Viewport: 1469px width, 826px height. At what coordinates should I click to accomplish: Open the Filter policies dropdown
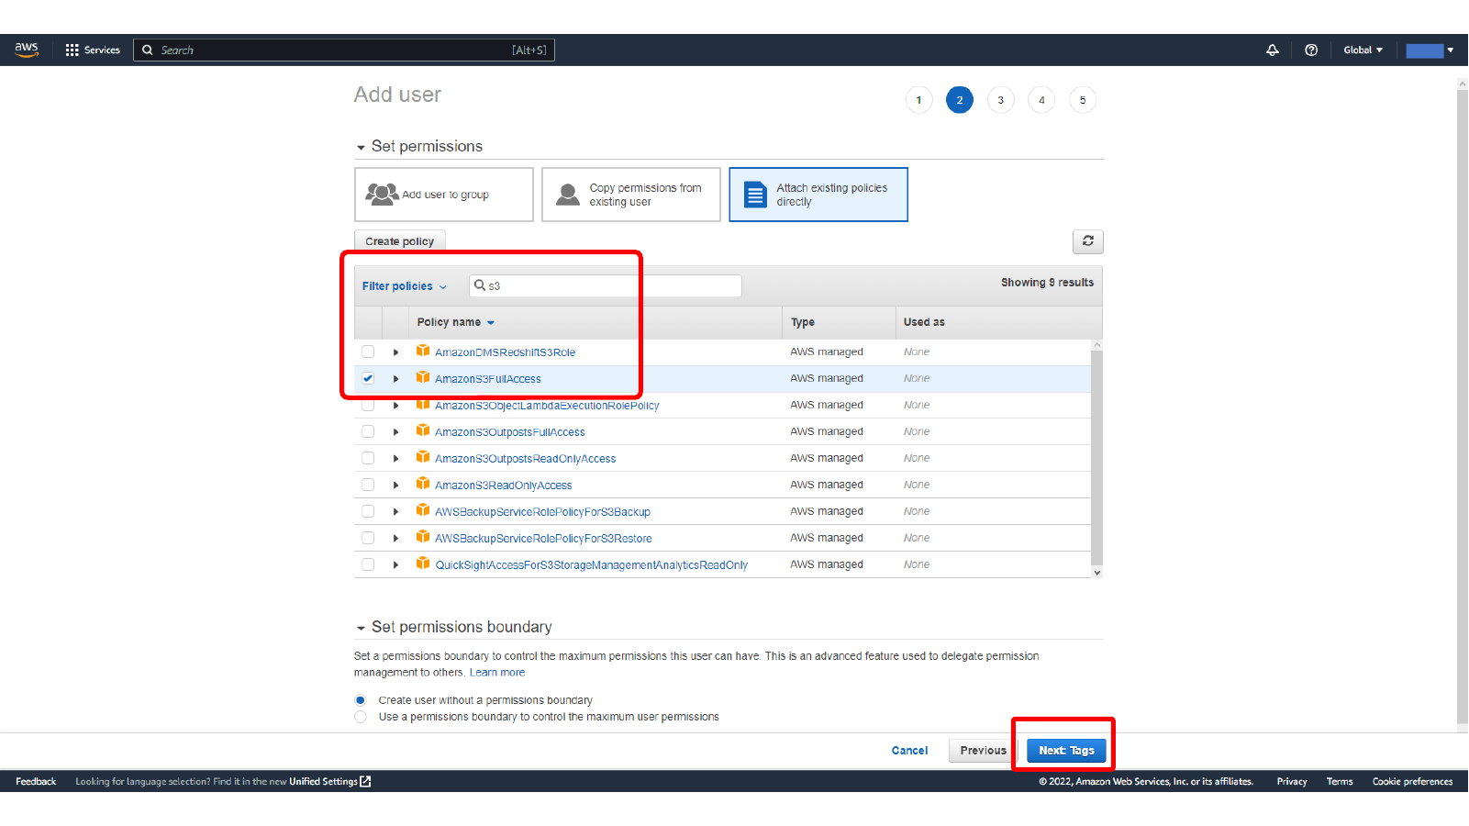(x=405, y=286)
